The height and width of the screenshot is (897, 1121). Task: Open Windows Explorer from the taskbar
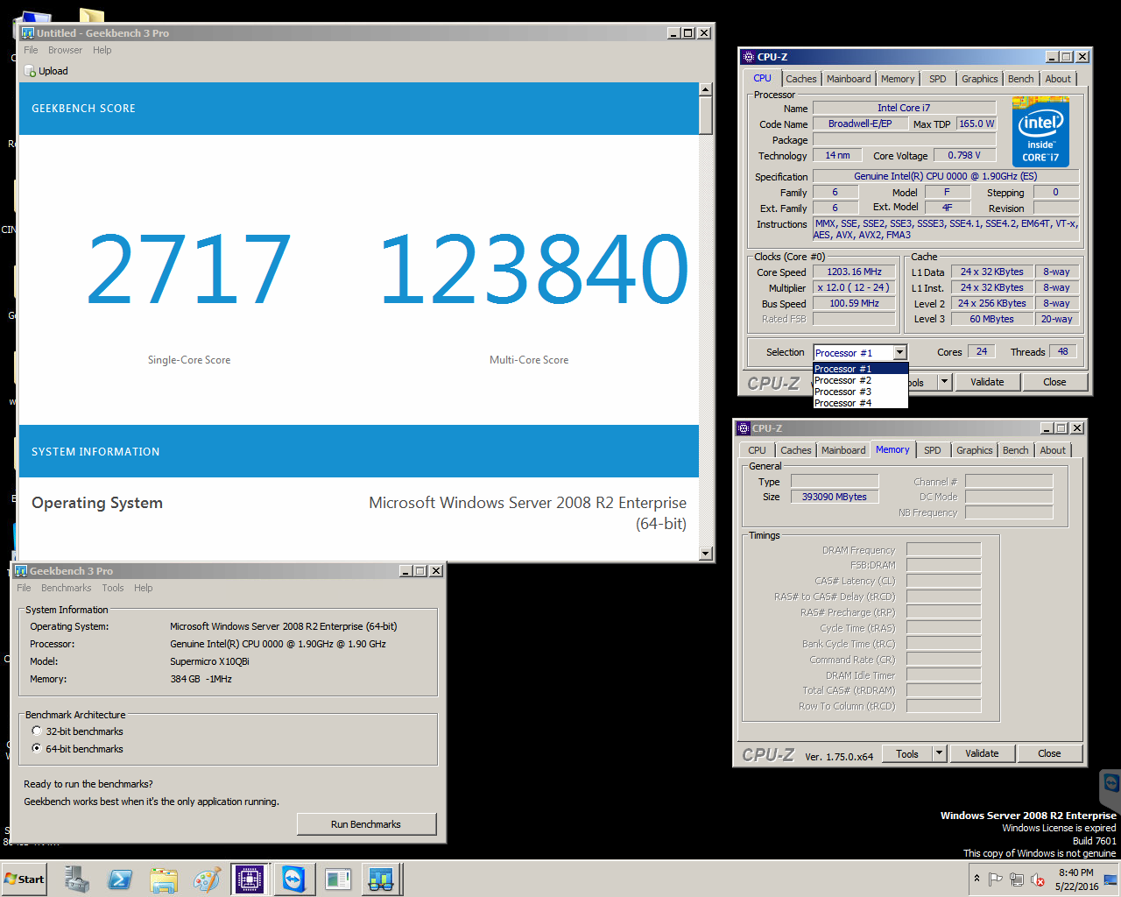point(164,879)
